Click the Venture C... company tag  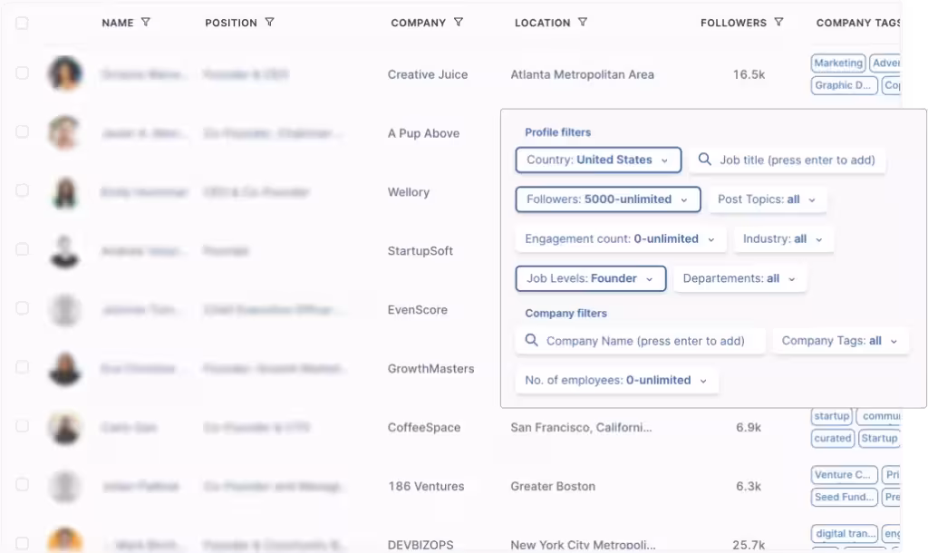coord(844,475)
